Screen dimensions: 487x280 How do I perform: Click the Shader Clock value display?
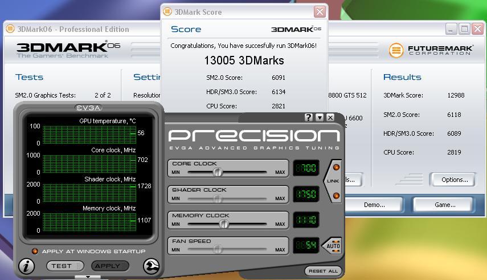click(306, 194)
